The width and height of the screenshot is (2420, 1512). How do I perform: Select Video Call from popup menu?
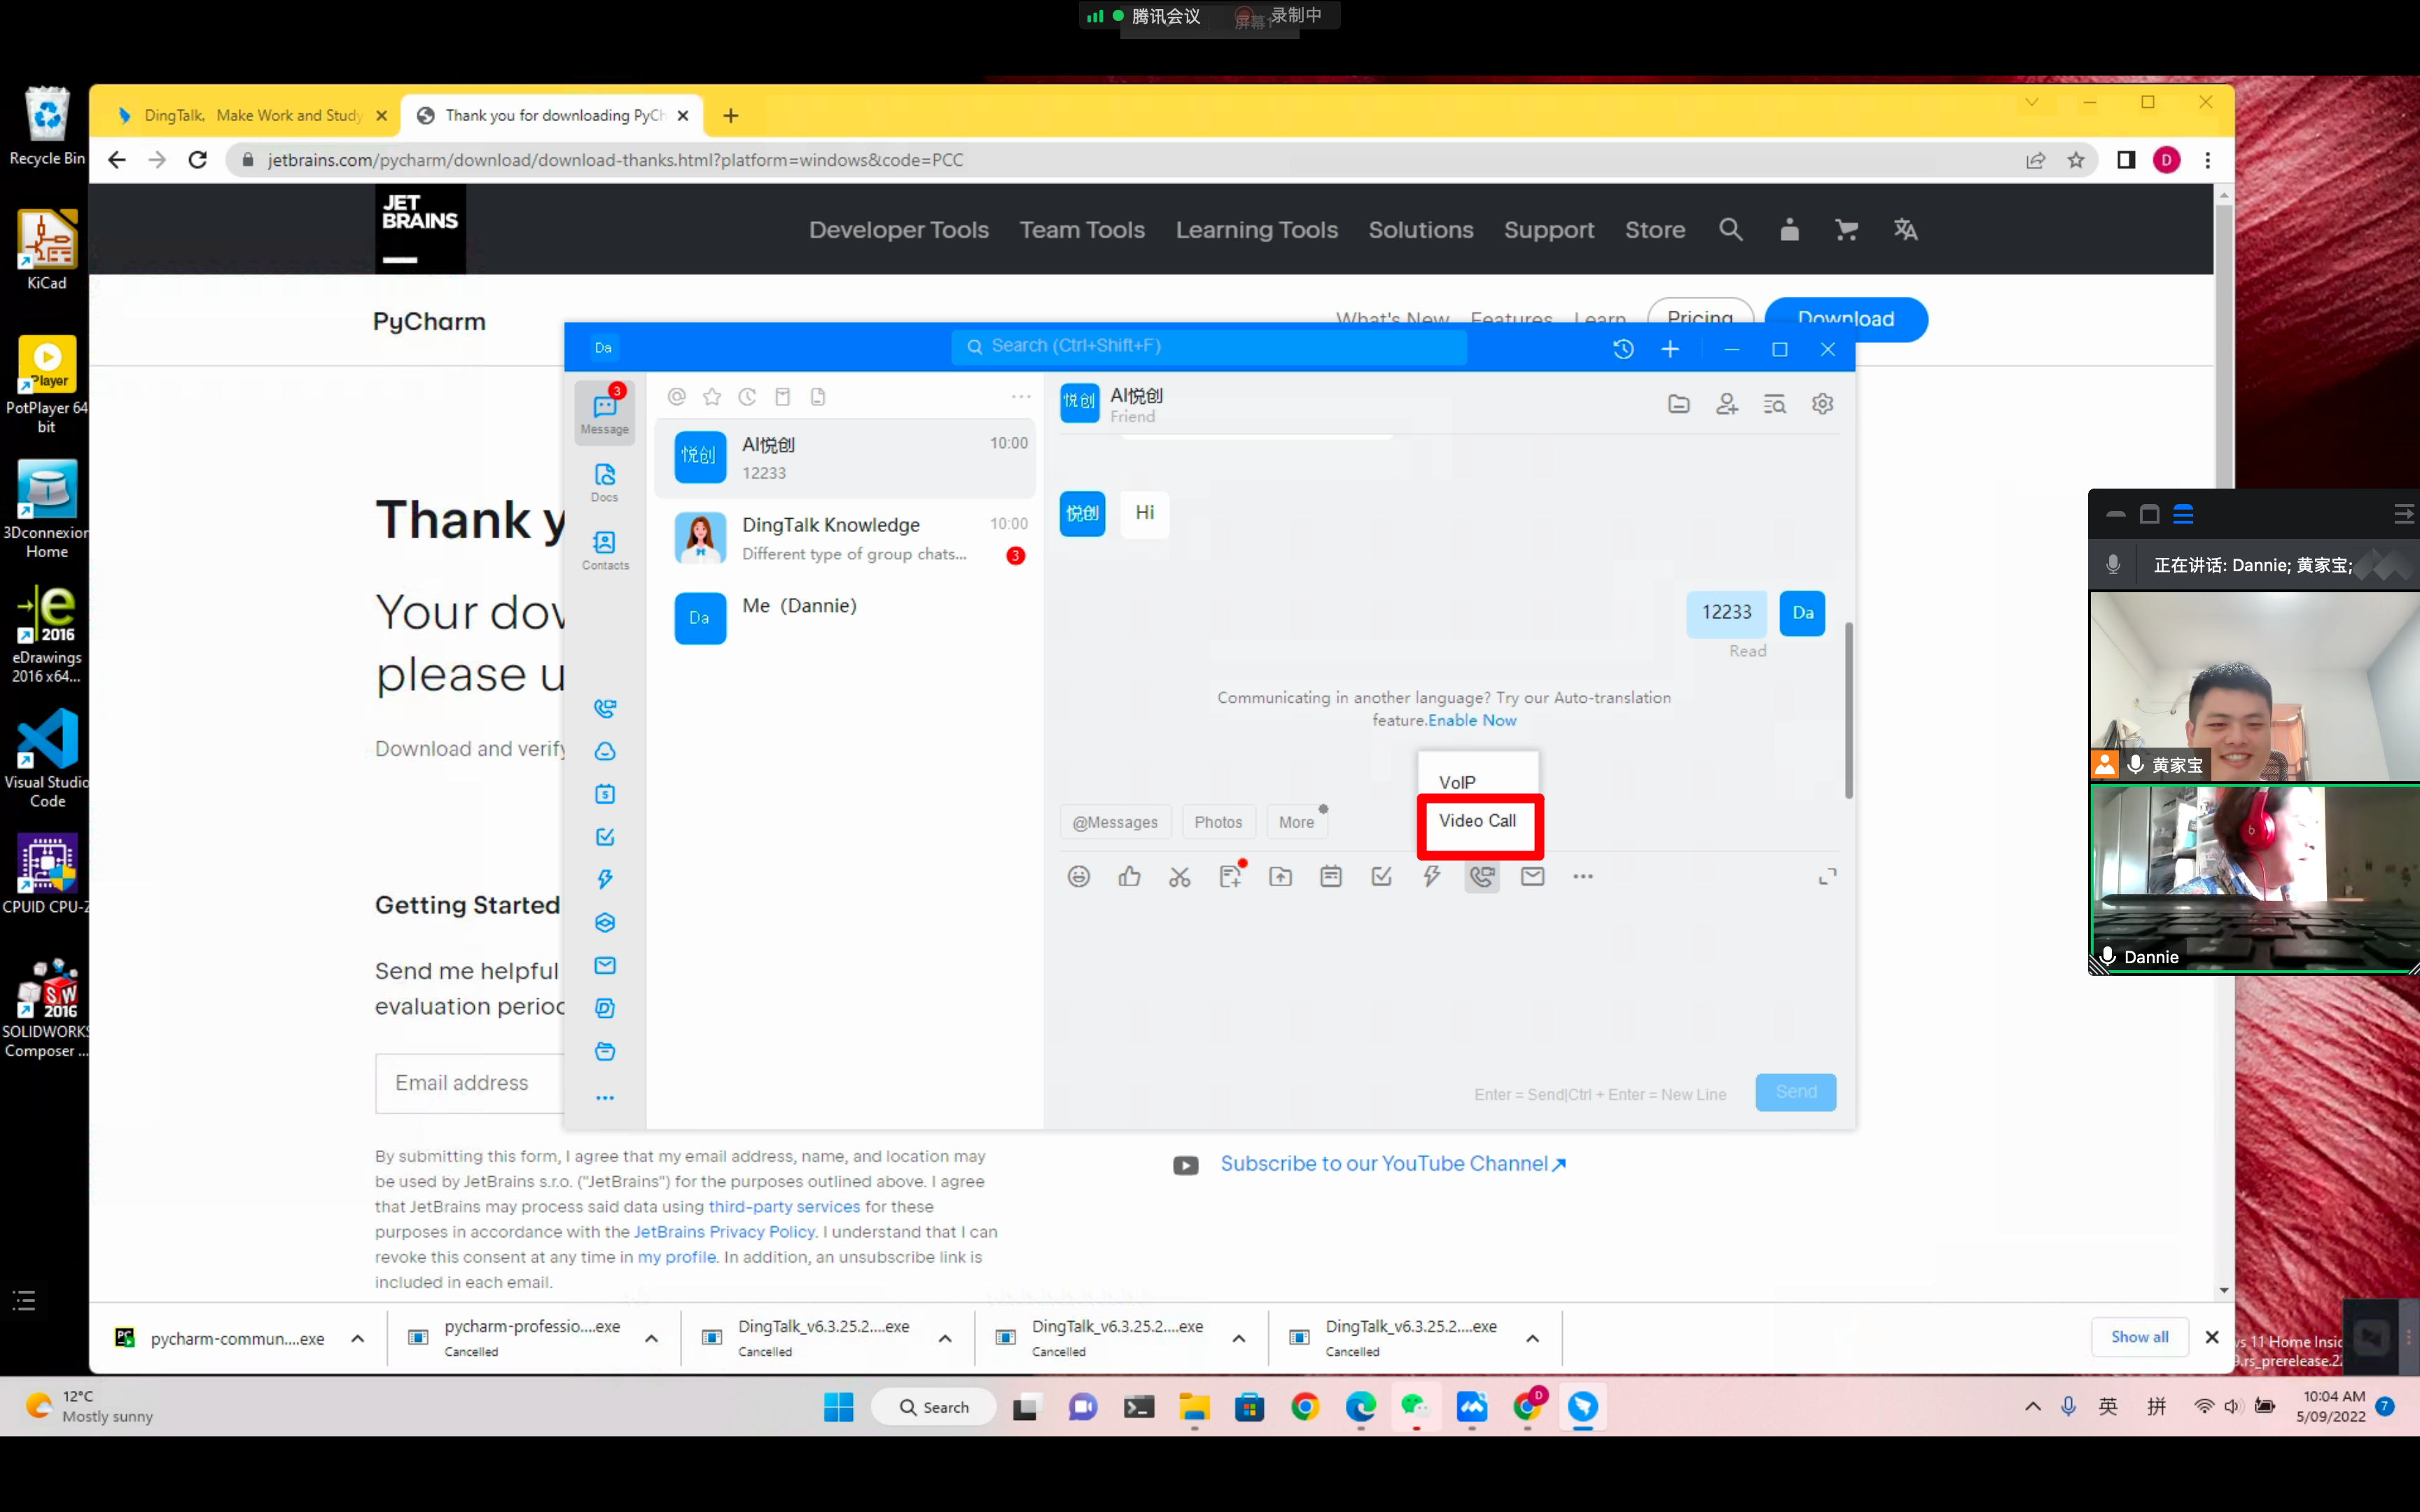[x=1478, y=820]
